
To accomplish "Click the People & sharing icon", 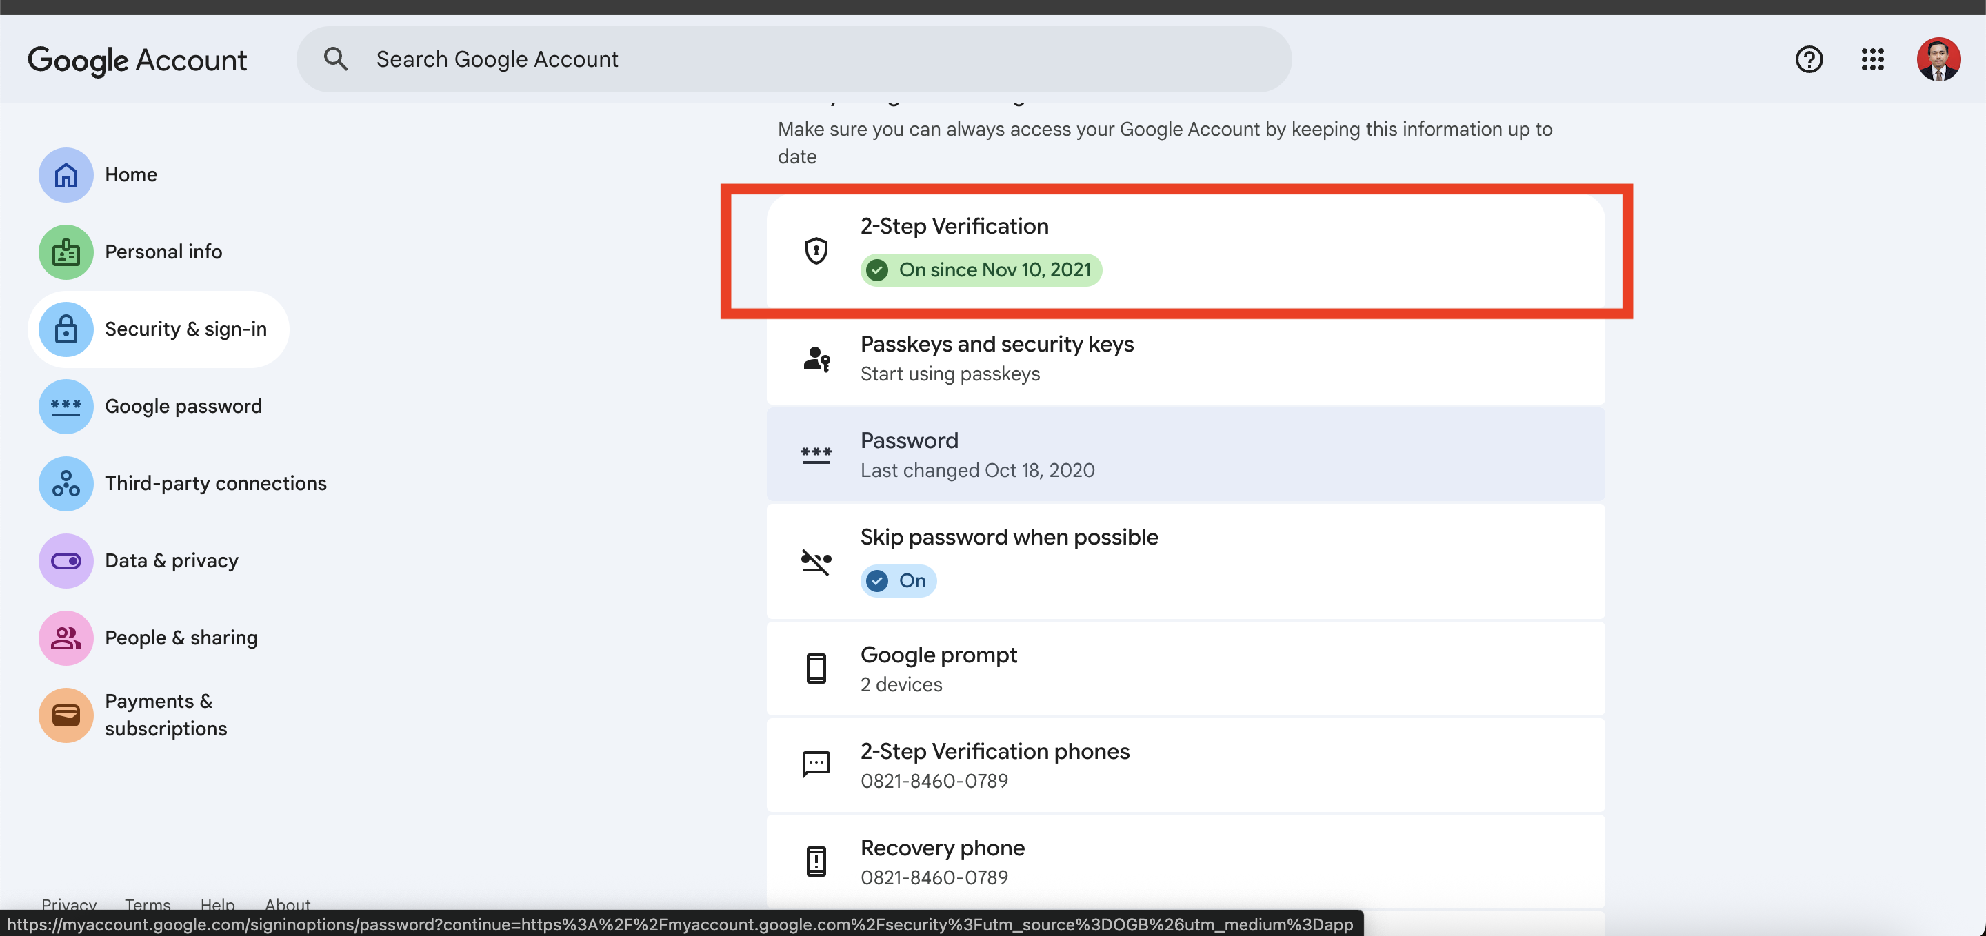I will point(66,638).
